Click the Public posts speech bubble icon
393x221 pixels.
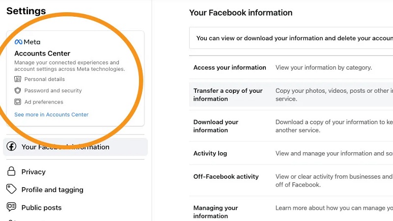[11, 207]
